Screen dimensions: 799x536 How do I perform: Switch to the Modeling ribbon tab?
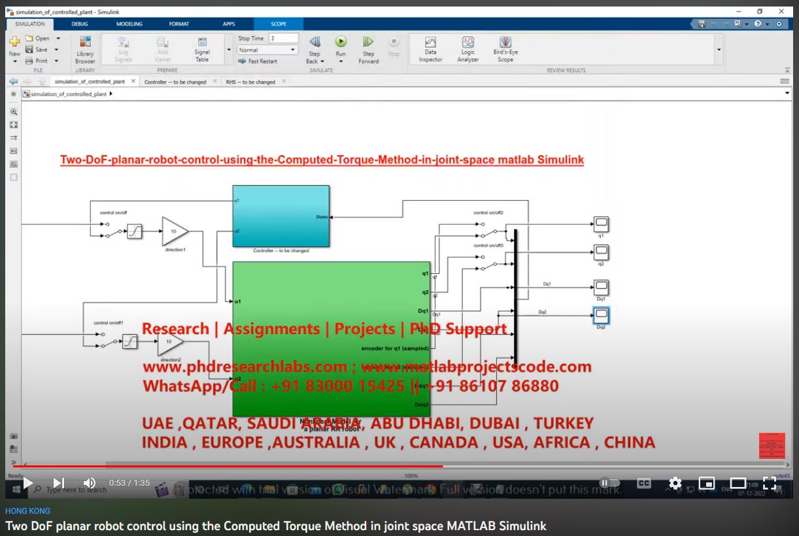129,24
